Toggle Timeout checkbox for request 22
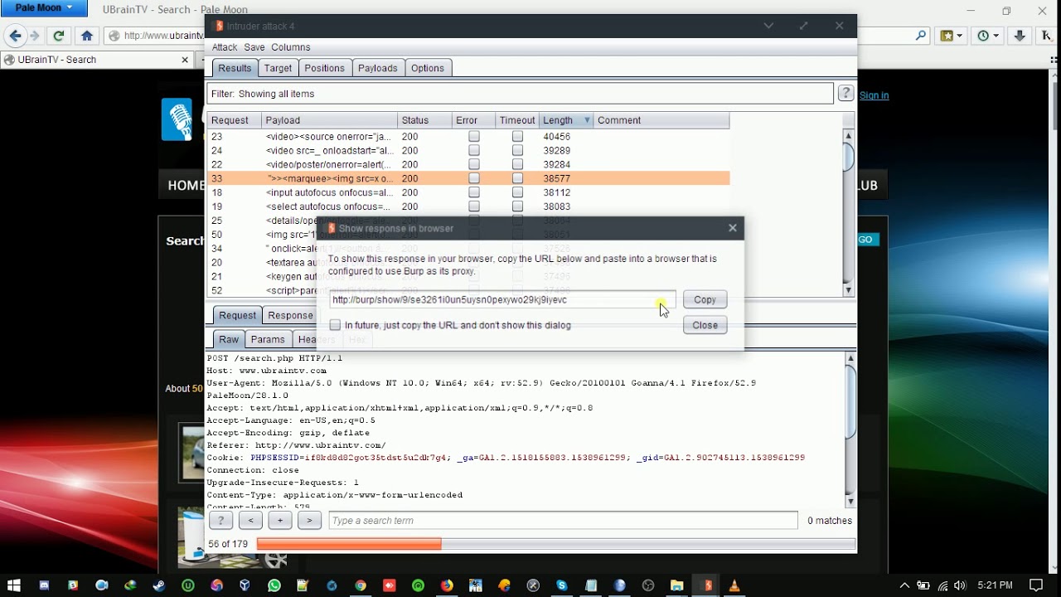Screen dimensions: 1061x597 pyautogui.click(x=517, y=164)
